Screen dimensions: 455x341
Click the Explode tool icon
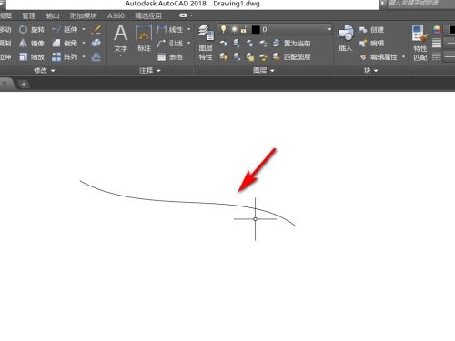point(96,44)
